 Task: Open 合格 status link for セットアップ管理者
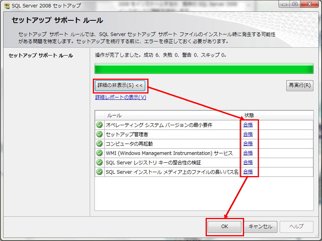[x=248, y=134]
